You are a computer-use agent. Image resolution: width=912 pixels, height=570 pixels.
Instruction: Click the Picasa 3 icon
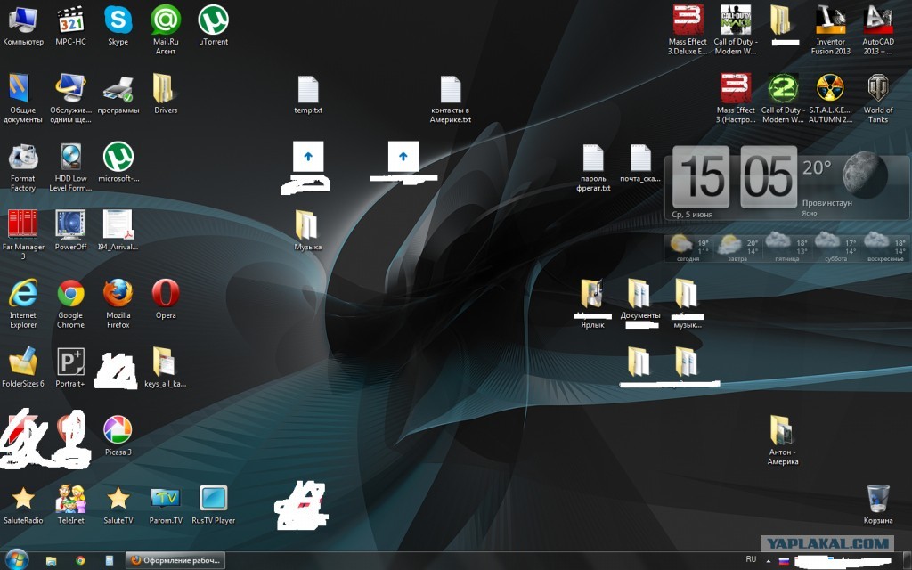click(x=118, y=431)
